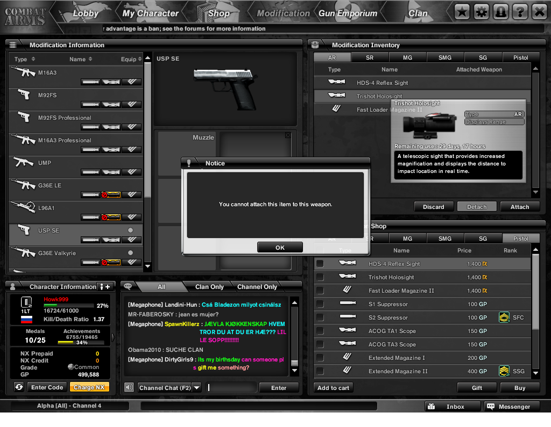The image size is (551, 427).
Task: Tick checkbox for ACOG TA1 Scope
Action: [x=320, y=330]
